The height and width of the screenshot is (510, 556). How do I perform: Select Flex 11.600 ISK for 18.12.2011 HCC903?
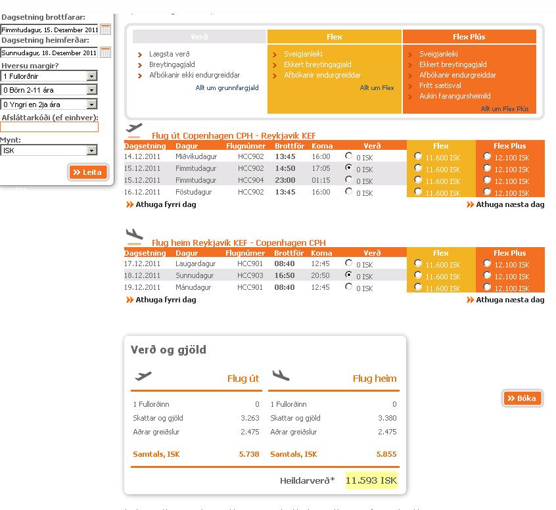418,275
